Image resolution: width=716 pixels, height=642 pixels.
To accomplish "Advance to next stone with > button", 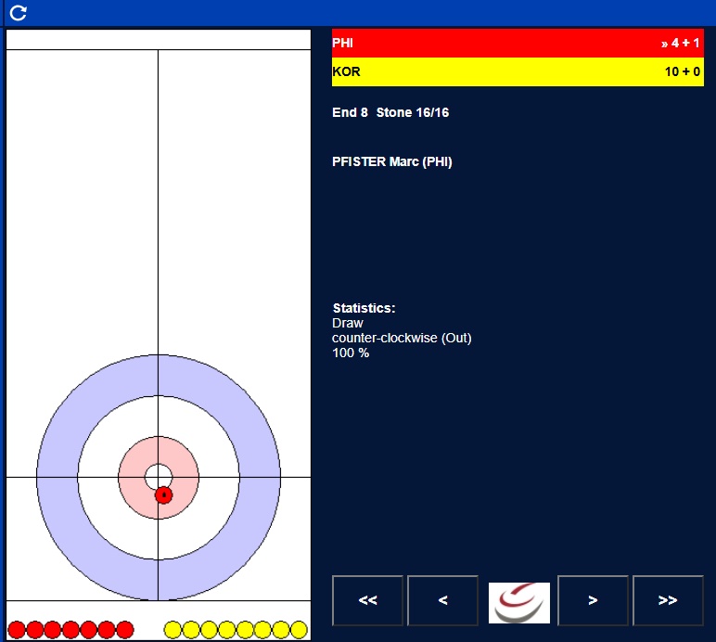I will click(593, 600).
